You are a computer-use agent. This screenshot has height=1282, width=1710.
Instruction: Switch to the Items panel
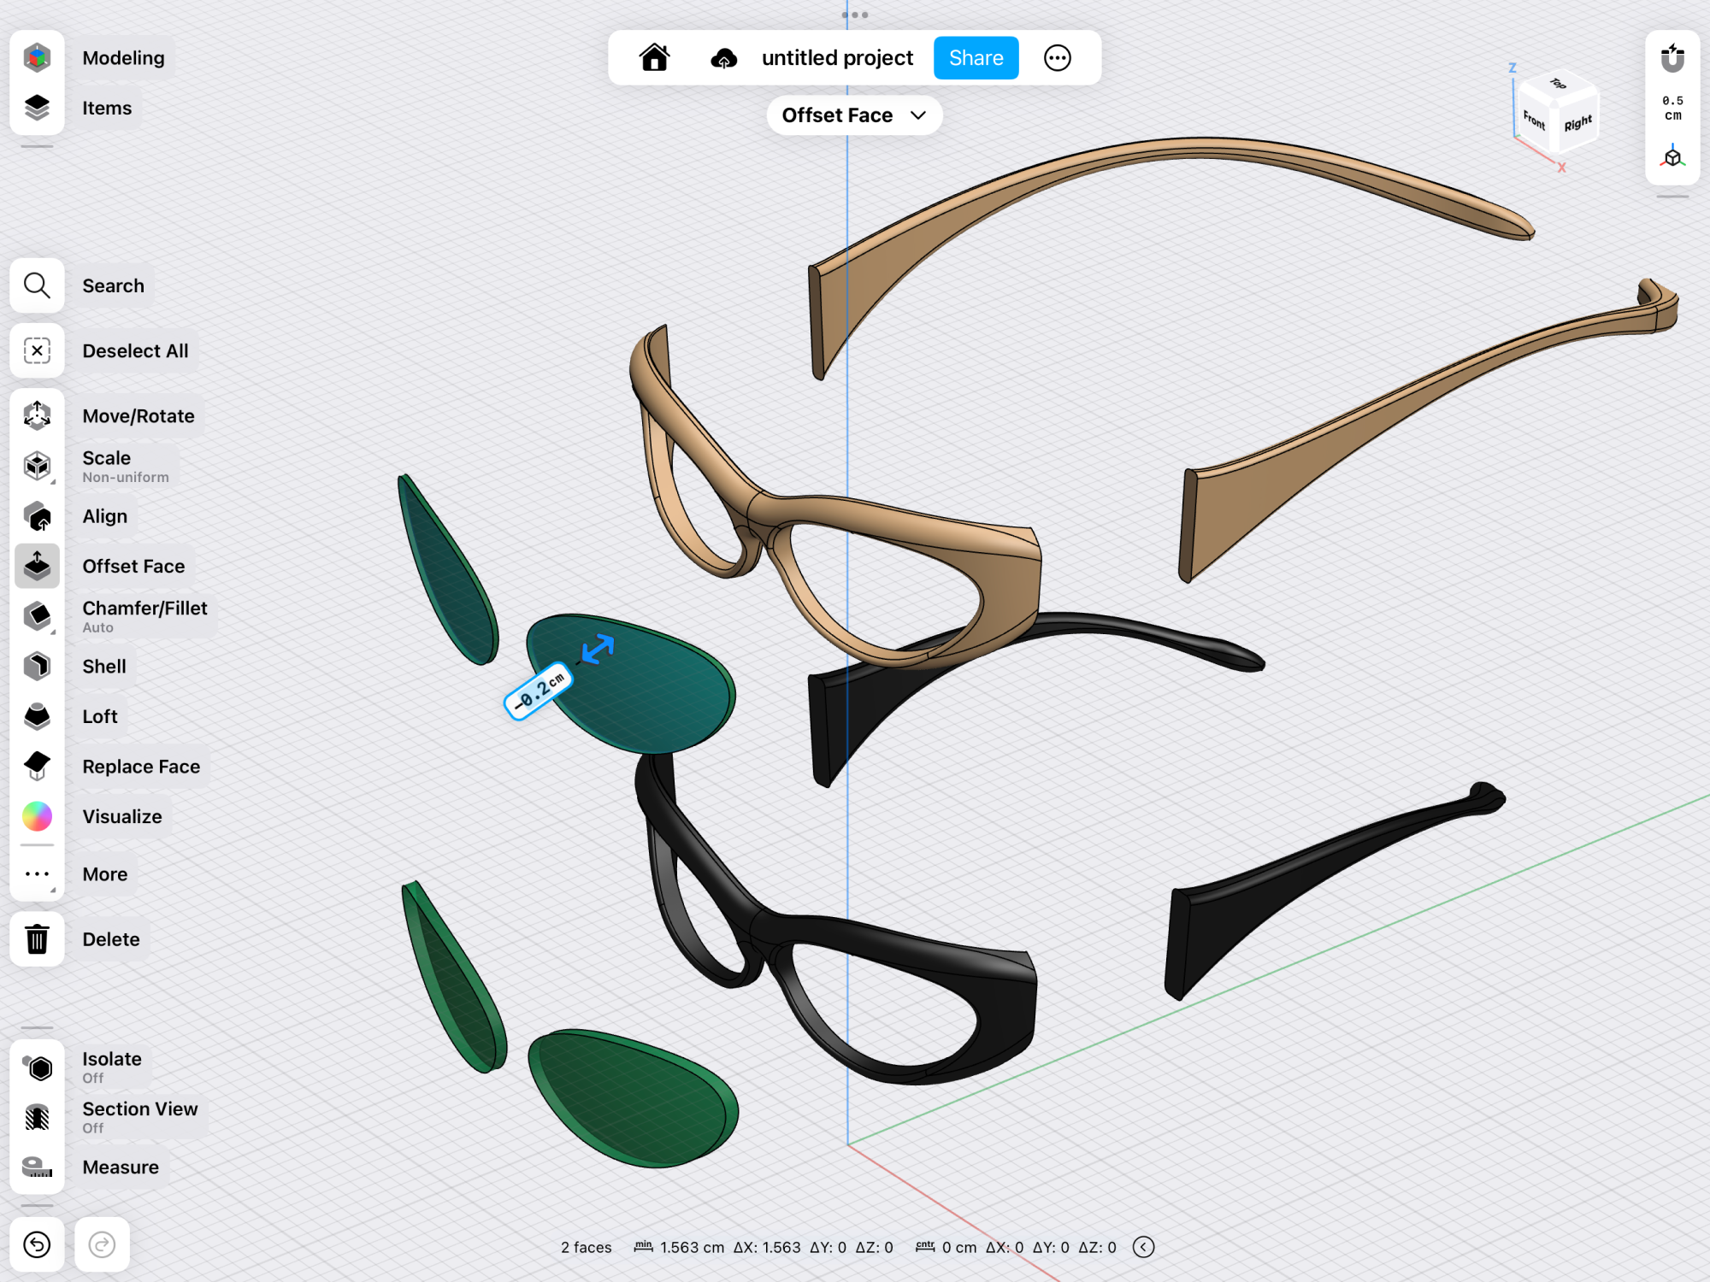tap(37, 108)
